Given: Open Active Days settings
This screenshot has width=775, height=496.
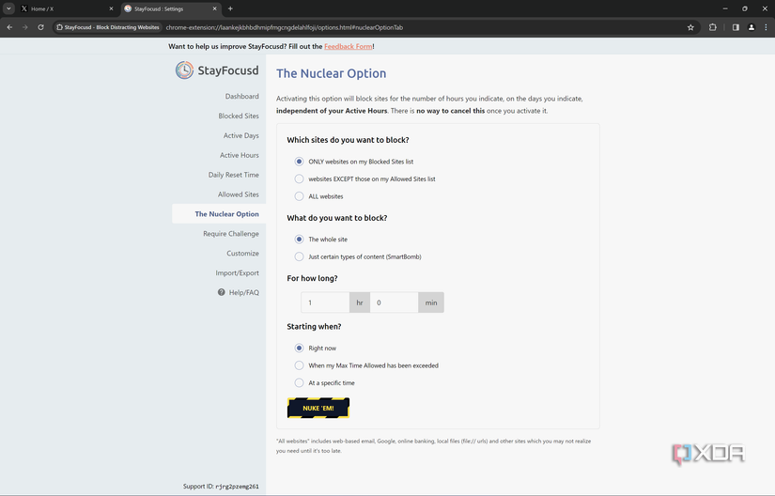Looking at the screenshot, I should tap(240, 135).
